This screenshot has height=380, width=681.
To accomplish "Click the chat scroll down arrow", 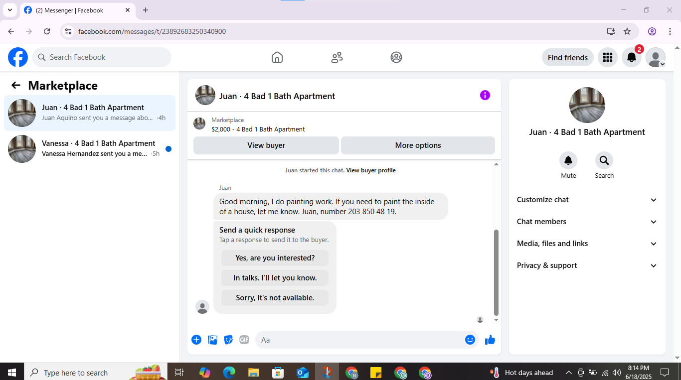I will tap(496, 320).
